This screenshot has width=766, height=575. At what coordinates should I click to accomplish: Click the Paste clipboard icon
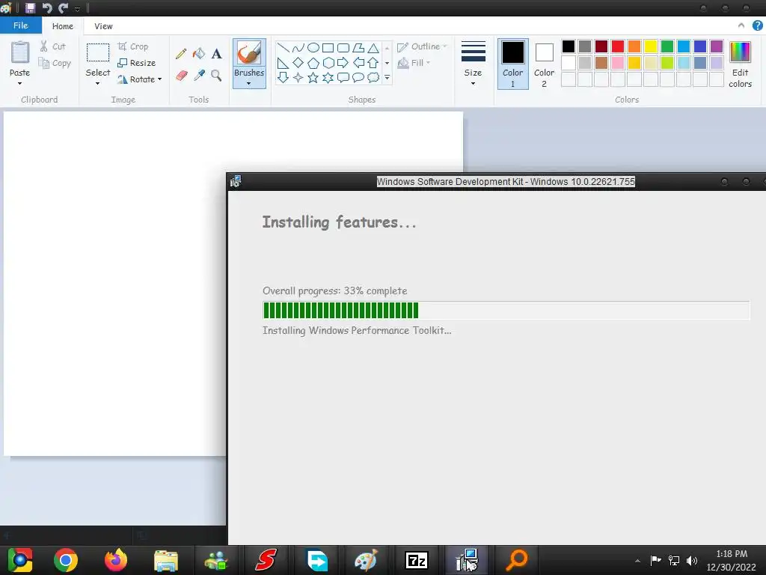(20, 52)
